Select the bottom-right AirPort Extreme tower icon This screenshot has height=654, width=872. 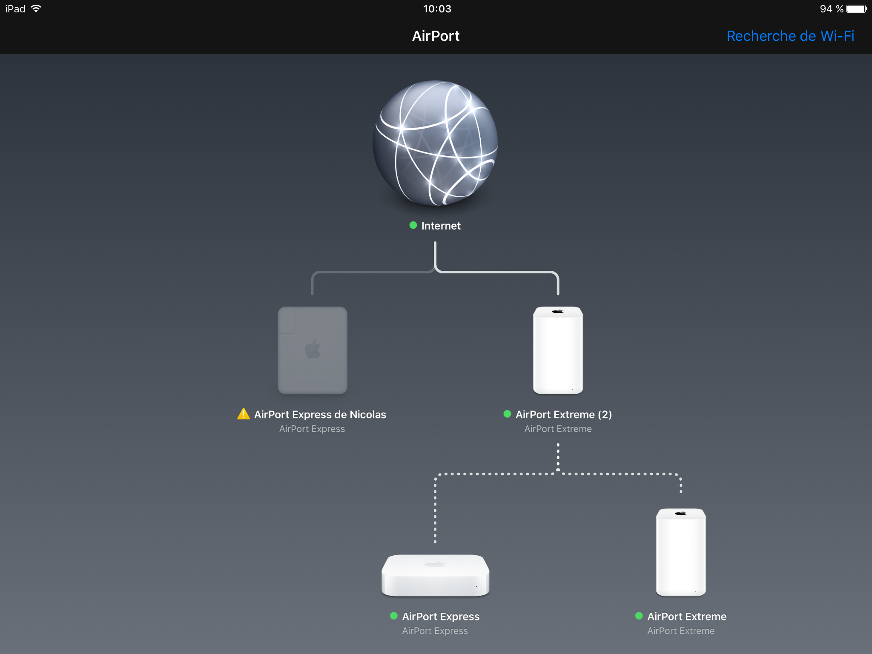click(680, 552)
